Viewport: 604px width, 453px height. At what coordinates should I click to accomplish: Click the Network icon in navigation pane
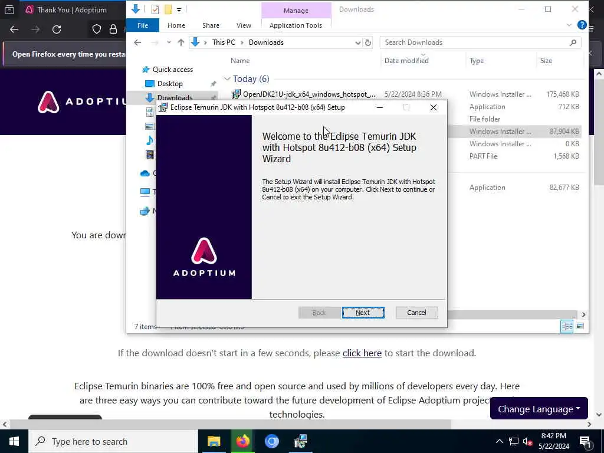(x=145, y=211)
